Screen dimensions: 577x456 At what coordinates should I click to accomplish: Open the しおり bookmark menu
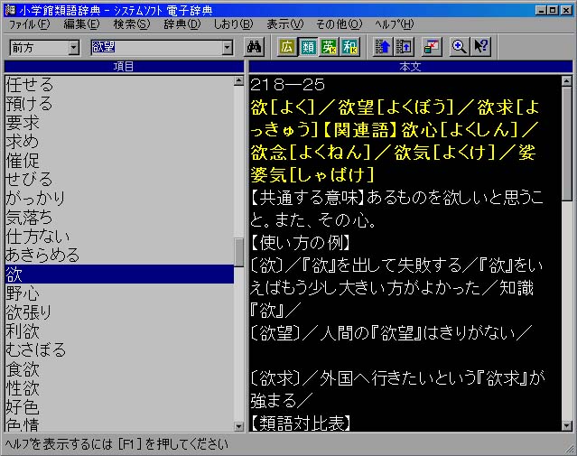pos(233,23)
